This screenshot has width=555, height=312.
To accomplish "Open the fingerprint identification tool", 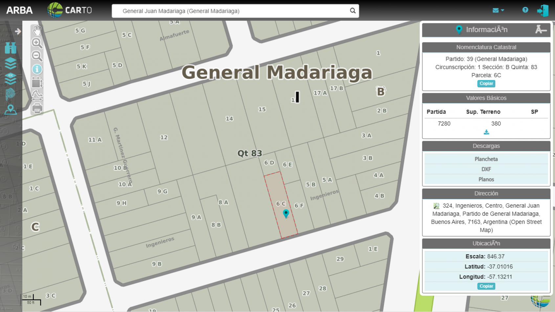I will (x=11, y=94).
